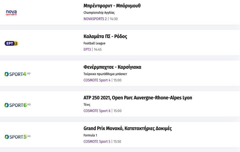
Task: Open the Φενέρμπαχτσε - Καρσίγιακα game title
Action: (x=112, y=67)
